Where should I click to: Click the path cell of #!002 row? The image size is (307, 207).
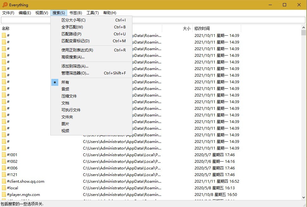point(122,161)
